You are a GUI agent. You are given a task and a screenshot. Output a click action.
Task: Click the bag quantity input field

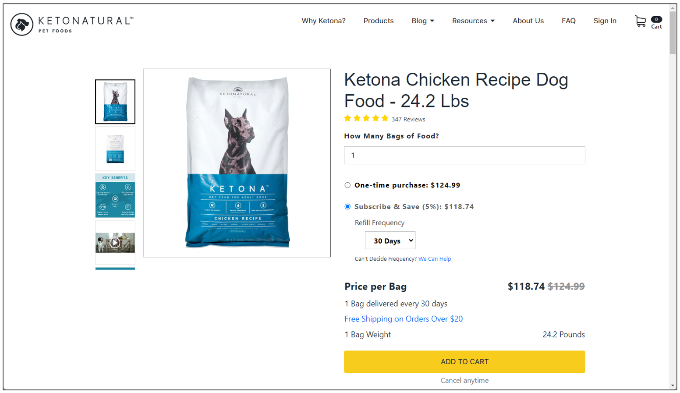tap(464, 156)
